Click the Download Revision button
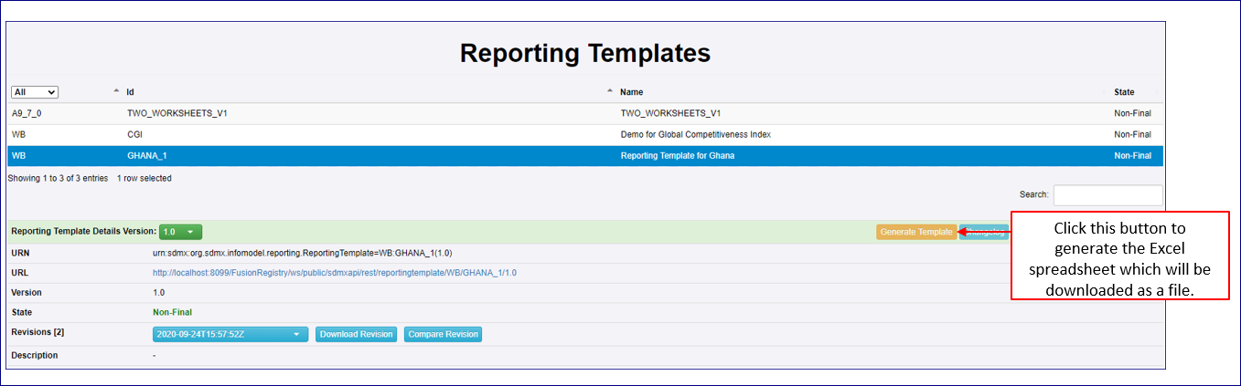Image resolution: width=1241 pixels, height=386 pixels. click(x=357, y=334)
